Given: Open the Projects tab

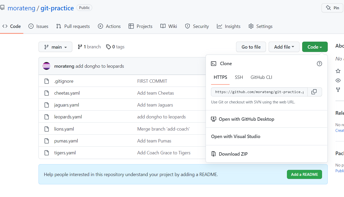Looking at the screenshot, I should 140,26.
